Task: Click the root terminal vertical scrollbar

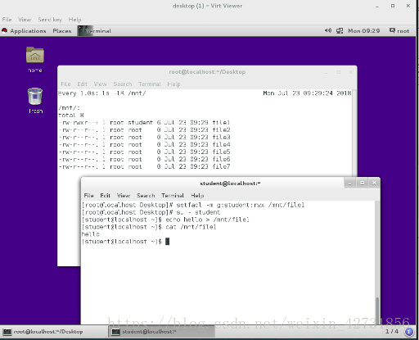Action: 354,133
